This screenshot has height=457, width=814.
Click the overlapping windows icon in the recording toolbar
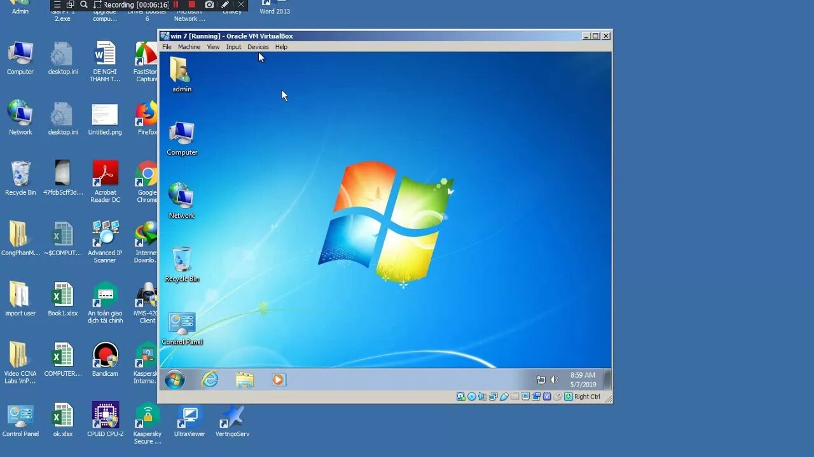pos(71,4)
